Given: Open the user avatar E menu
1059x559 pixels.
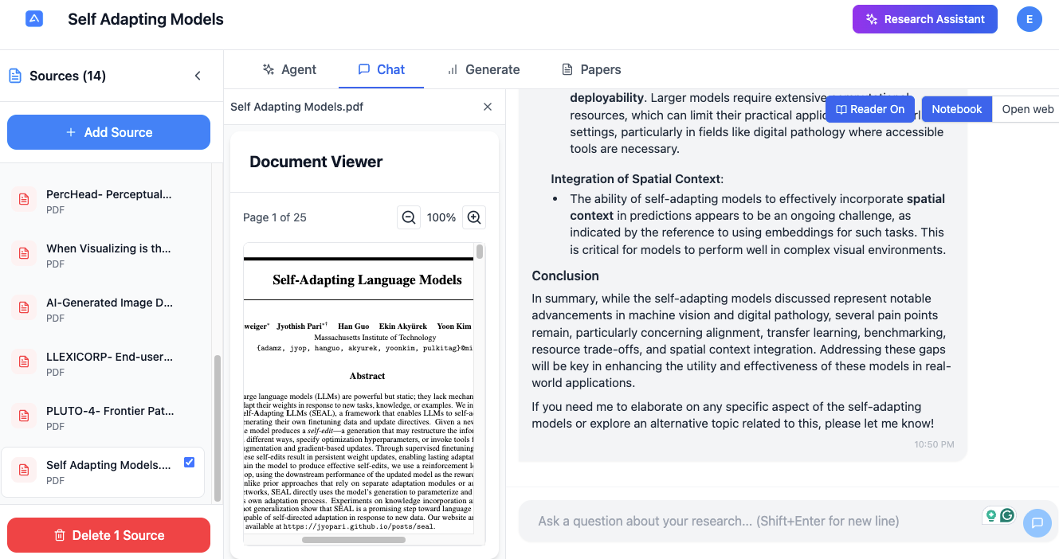Looking at the screenshot, I should (1030, 19).
